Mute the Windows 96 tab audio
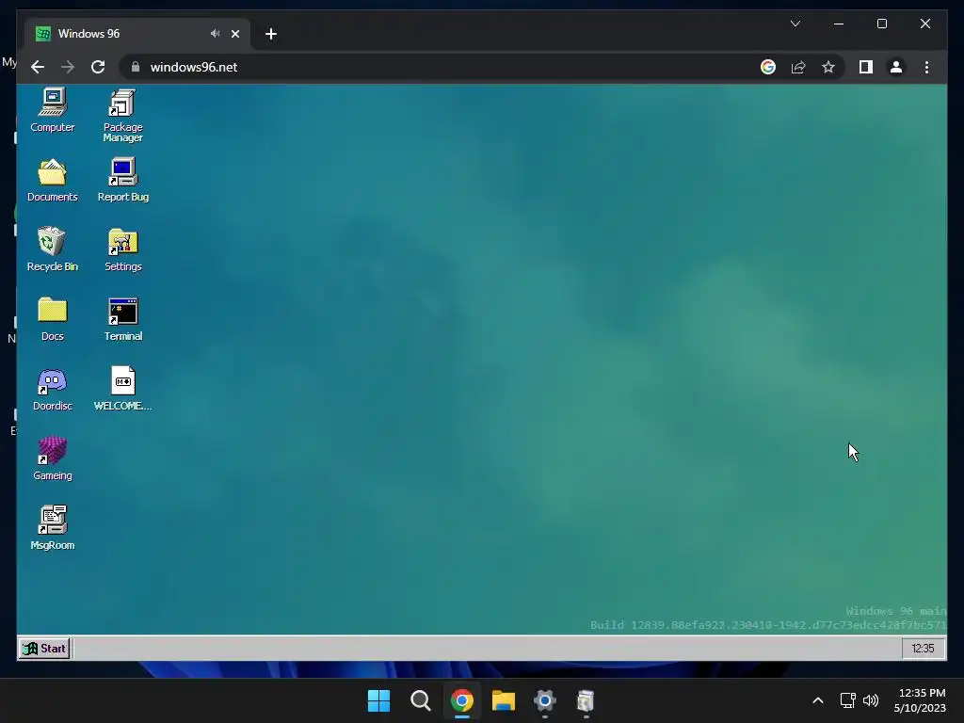Viewport: 964px width, 723px height. (215, 34)
